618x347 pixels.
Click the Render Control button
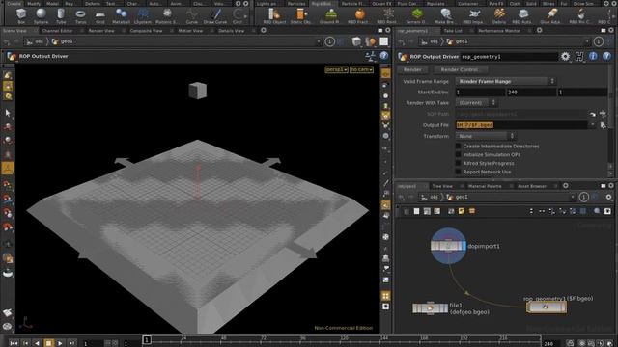(x=460, y=69)
